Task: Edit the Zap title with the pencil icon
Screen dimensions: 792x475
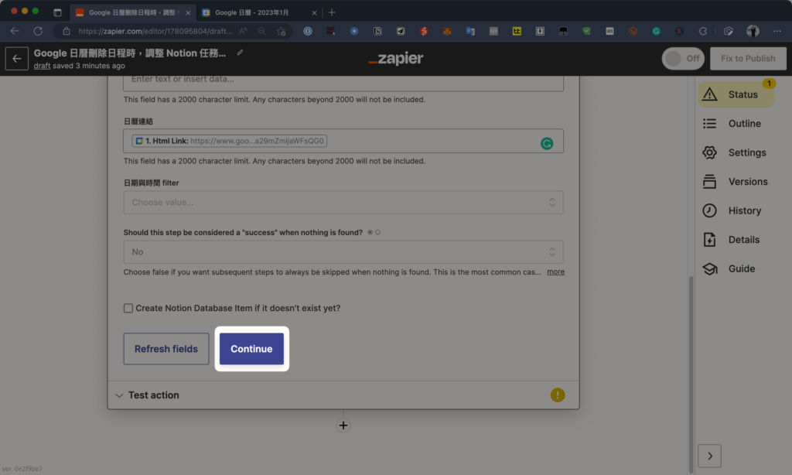Action: pos(240,52)
